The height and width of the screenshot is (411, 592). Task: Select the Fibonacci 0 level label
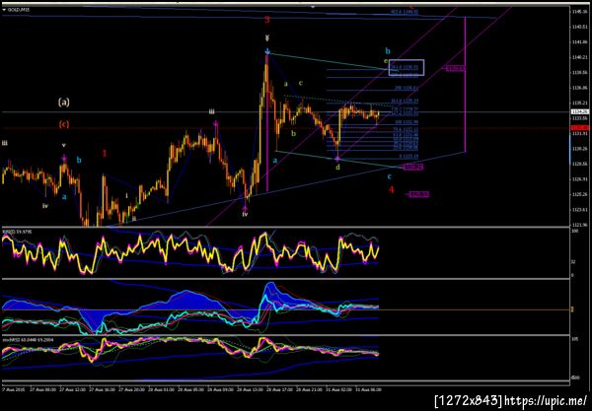coord(408,156)
